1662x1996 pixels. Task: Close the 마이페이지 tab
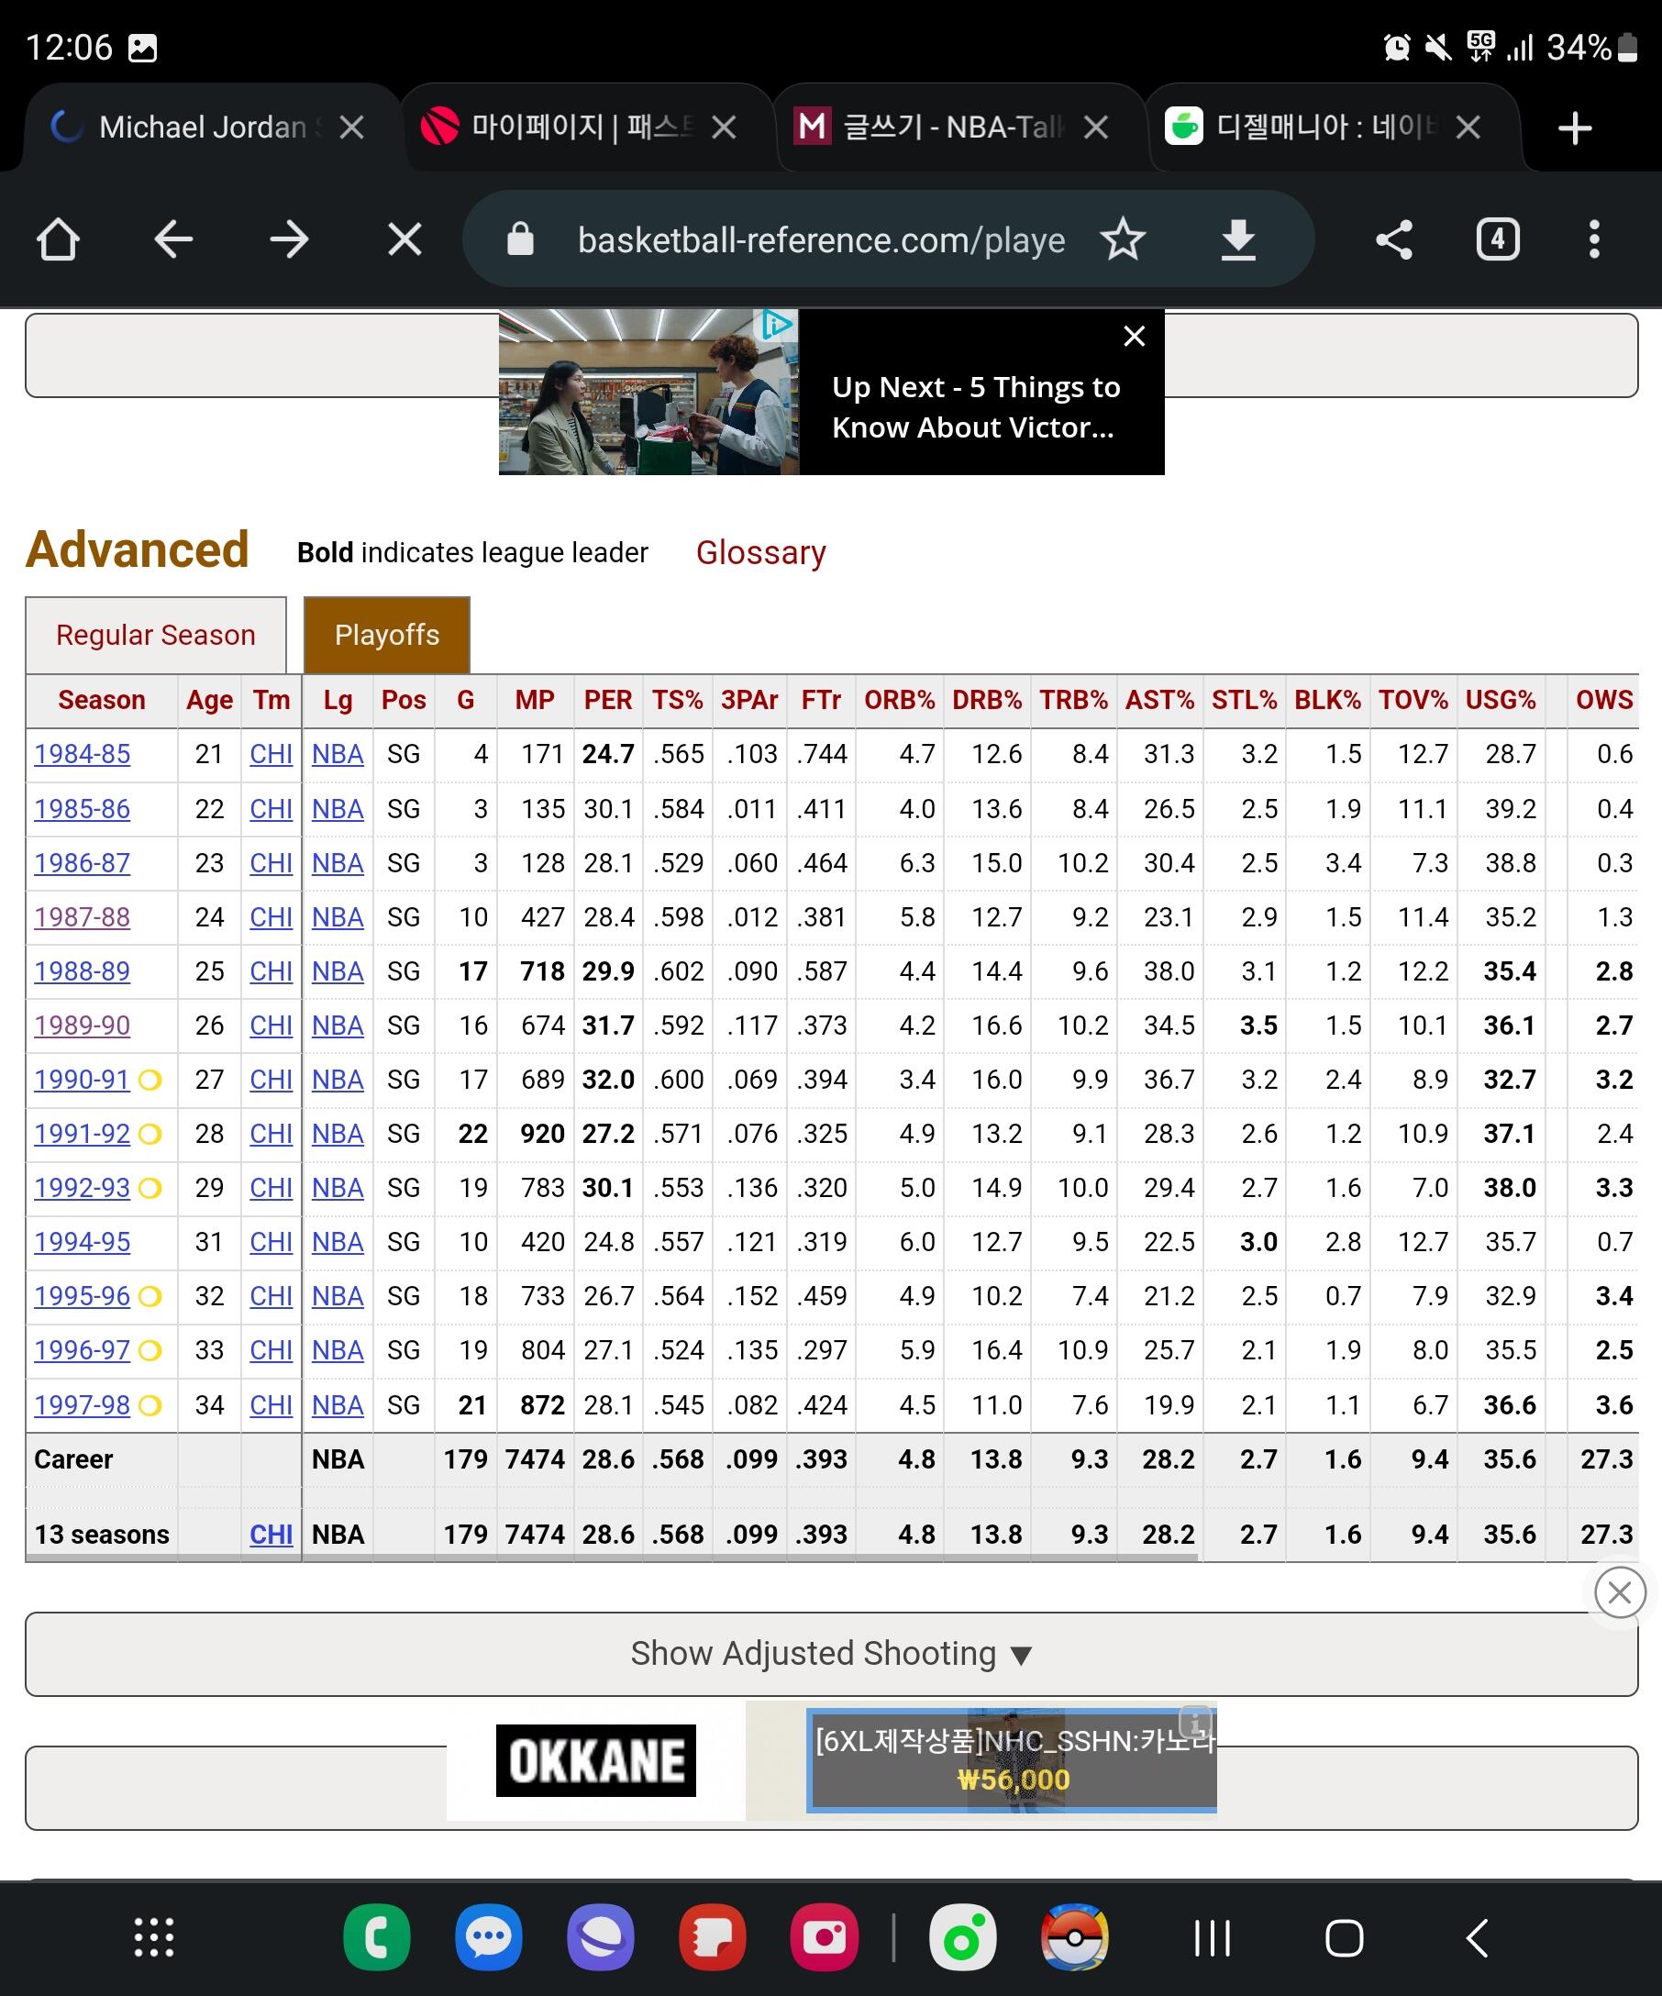pos(724,128)
